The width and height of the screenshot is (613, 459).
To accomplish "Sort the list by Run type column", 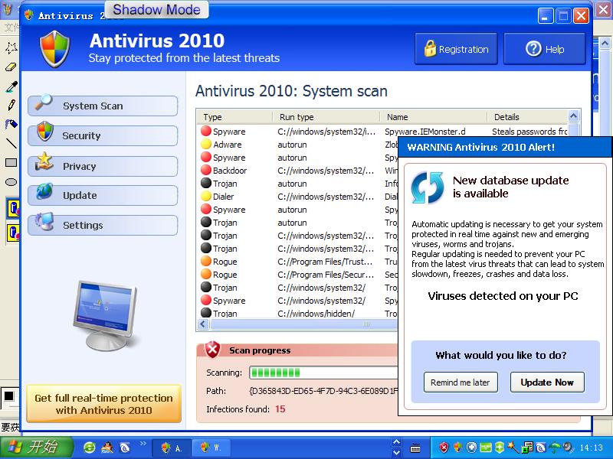I will pyautogui.click(x=326, y=117).
